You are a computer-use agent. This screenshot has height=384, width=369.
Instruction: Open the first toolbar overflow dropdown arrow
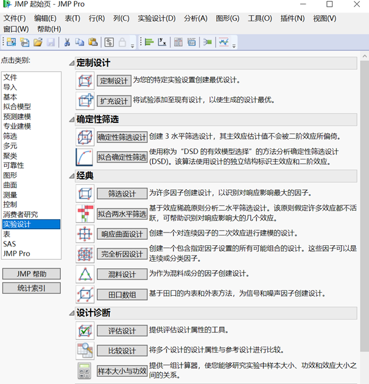click(133, 46)
